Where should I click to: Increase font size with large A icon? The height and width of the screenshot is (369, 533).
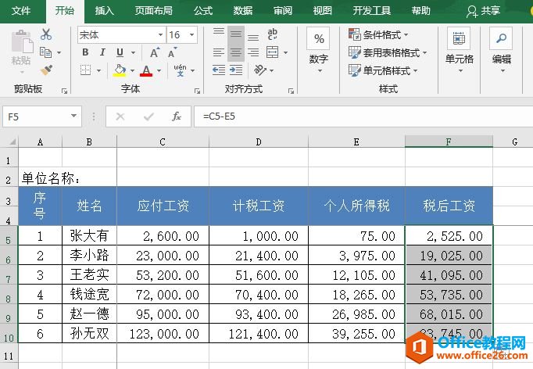155,52
